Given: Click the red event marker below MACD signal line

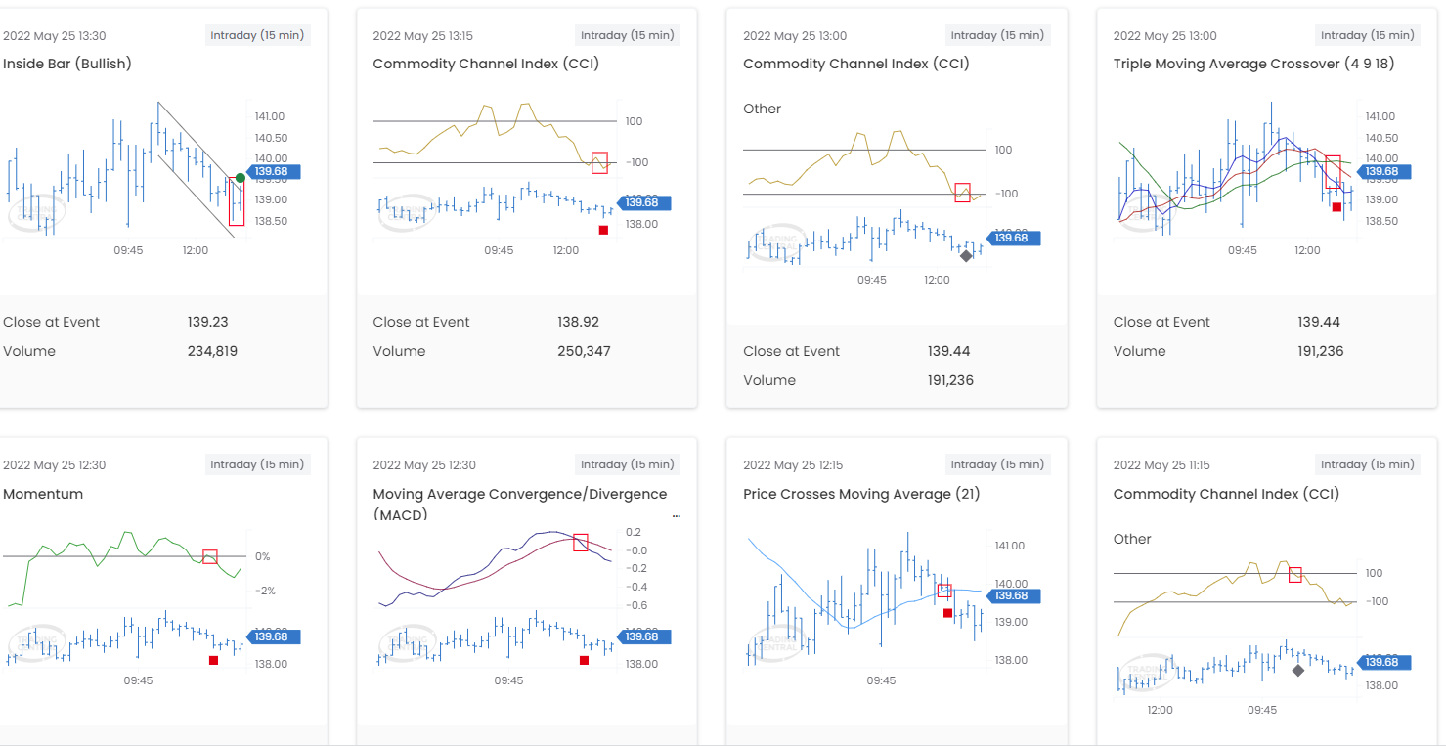Looking at the screenshot, I should coord(585,661).
